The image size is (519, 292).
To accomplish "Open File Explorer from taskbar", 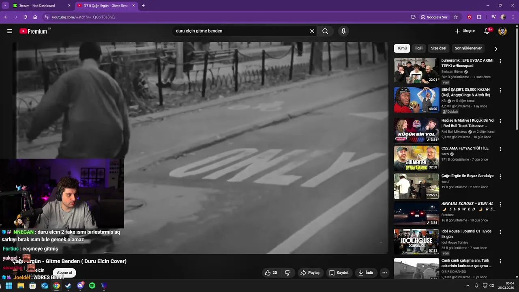I will tap(21, 286).
